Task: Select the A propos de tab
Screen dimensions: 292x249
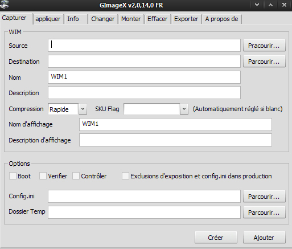Action: (221, 19)
